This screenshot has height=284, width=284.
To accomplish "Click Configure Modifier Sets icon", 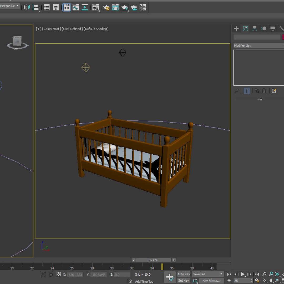I will pos(274,91).
